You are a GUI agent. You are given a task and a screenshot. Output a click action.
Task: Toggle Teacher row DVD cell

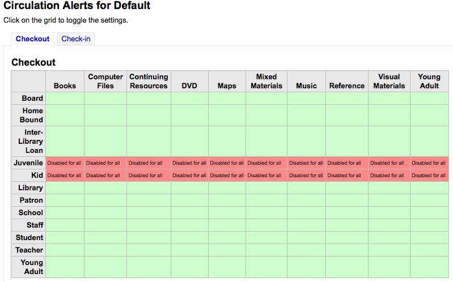(x=189, y=250)
